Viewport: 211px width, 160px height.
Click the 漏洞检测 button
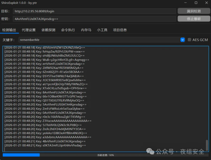pyautogui.click(x=194, y=11)
